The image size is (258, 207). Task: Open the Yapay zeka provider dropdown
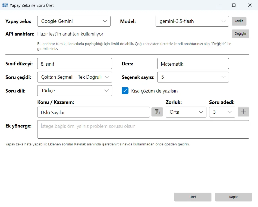(74, 21)
